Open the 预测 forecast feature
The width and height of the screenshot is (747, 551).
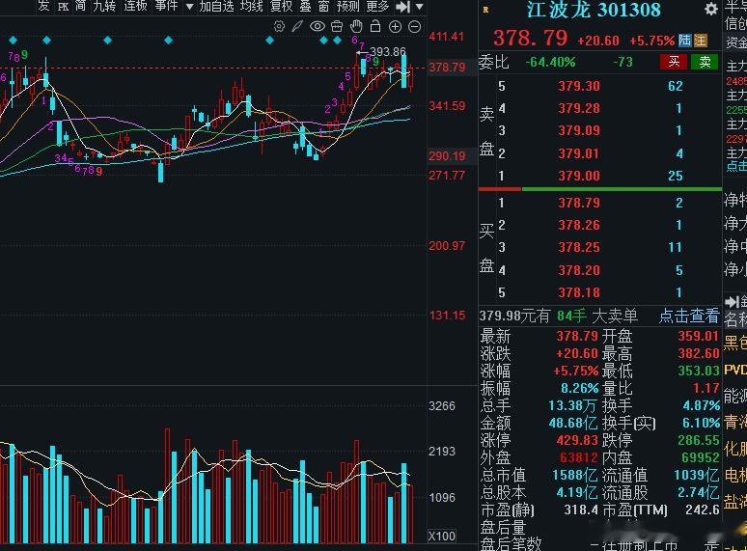(x=347, y=6)
